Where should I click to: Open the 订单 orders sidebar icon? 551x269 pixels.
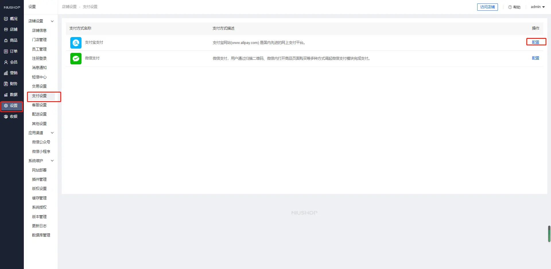tap(6, 51)
